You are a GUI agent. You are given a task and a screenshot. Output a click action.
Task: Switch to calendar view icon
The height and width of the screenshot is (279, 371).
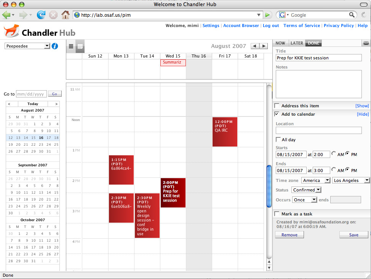(80, 46)
